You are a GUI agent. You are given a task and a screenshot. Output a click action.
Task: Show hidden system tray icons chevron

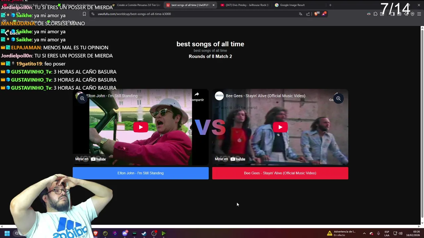coord(364,233)
